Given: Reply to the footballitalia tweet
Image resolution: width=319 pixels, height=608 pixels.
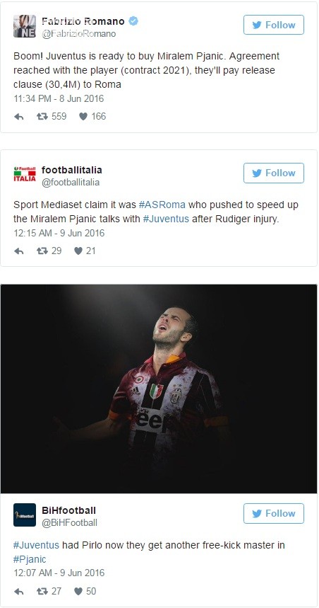Looking at the screenshot, I should pos(18,251).
